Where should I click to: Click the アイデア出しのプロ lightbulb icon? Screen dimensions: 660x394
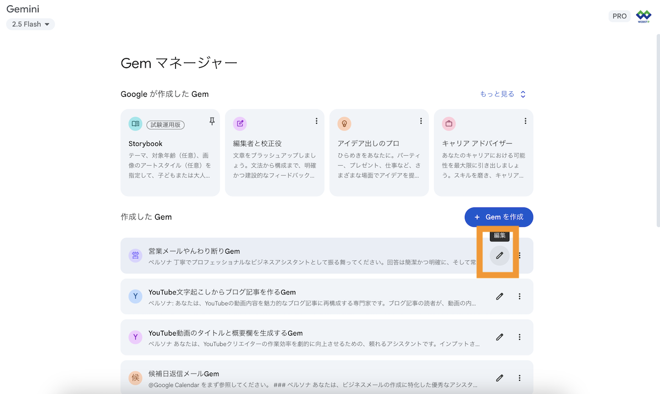(344, 124)
